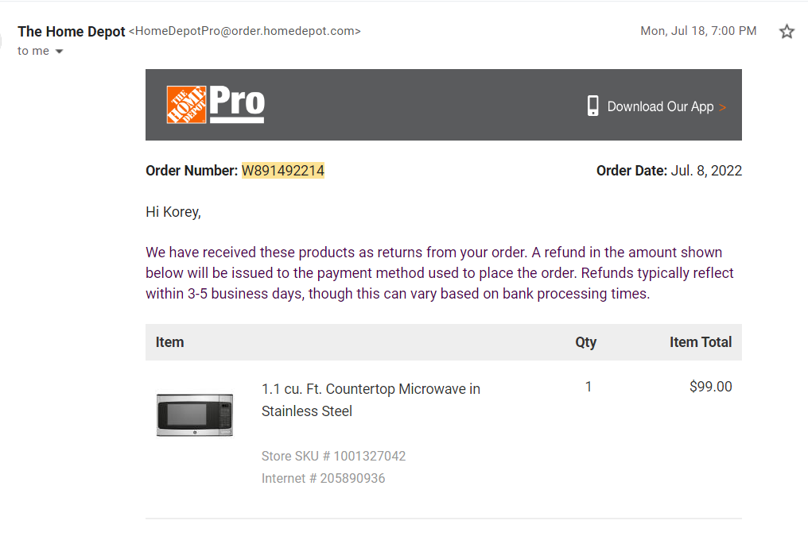The height and width of the screenshot is (536, 808).
Task: Open the Download Our App link
Action: tap(660, 106)
